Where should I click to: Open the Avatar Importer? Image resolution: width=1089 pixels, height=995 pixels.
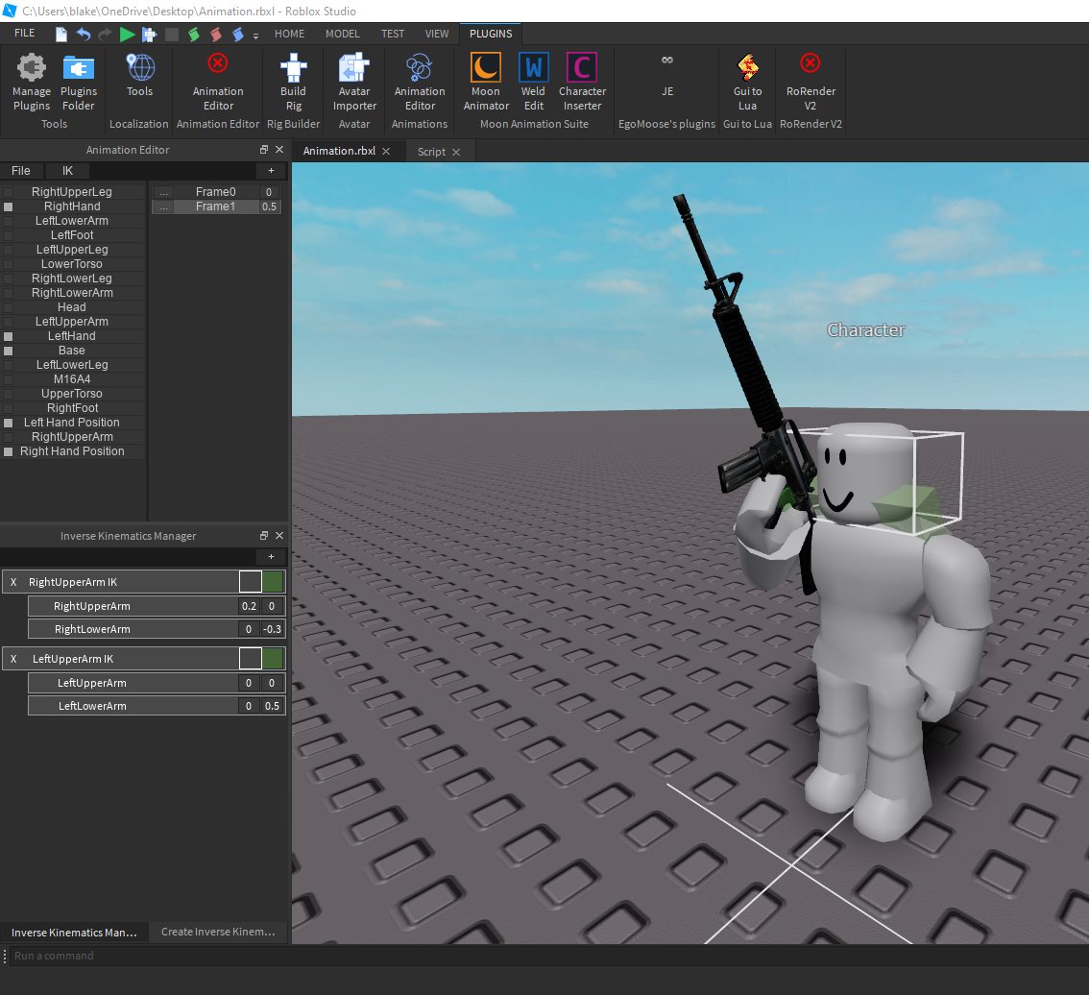(x=354, y=82)
